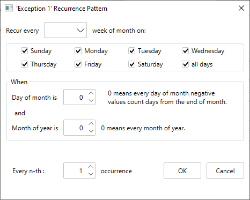
Task: Select the Every n-th occurrence field
Action: [76, 171]
